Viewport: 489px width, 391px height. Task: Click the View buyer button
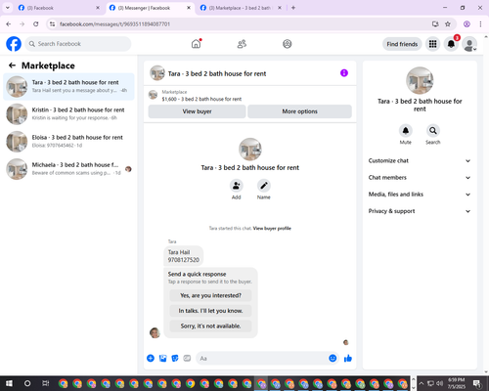[x=197, y=111]
